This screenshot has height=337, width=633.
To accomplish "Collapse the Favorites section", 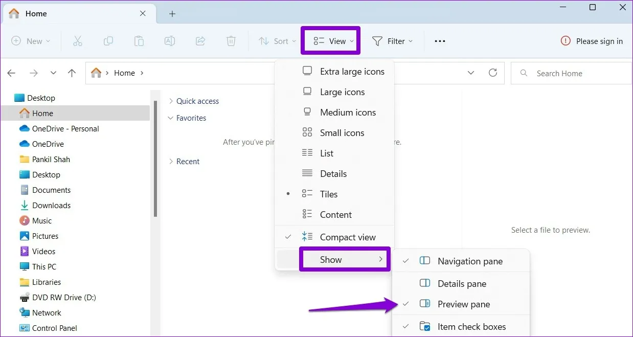I will pyautogui.click(x=170, y=118).
